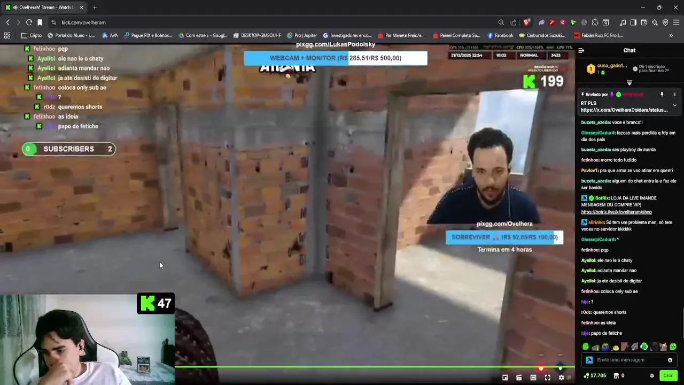
Task: Click the Brave VPN shield icon
Action: point(665,22)
